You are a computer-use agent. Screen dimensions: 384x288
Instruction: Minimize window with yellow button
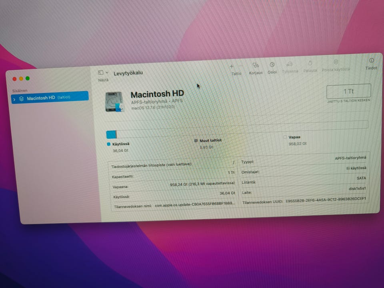pyautogui.click(x=21, y=79)
